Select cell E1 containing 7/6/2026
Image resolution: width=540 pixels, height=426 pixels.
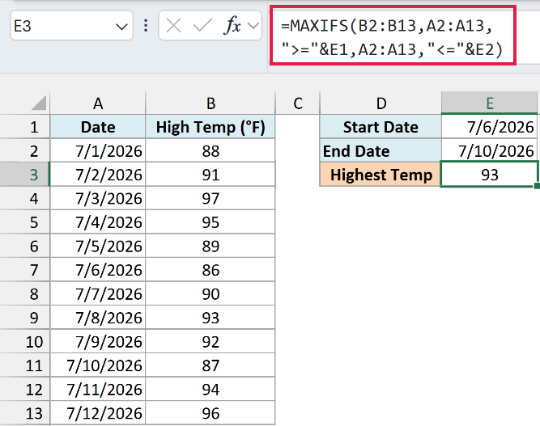pos(489,127)
